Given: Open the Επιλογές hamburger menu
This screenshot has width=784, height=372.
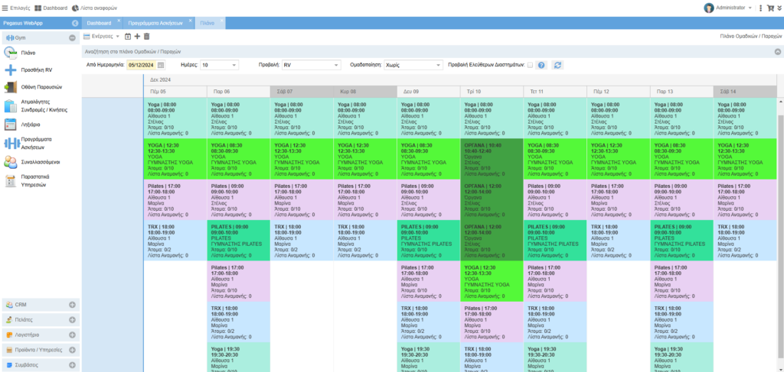Looking at the screenshot, I should point(15,8).
